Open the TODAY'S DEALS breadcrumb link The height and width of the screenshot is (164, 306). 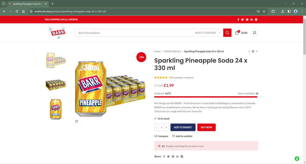172,51
